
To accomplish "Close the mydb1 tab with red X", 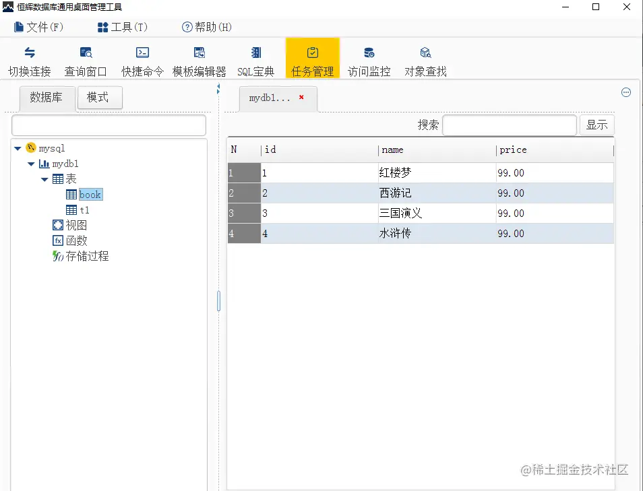I will click(301, 97).
